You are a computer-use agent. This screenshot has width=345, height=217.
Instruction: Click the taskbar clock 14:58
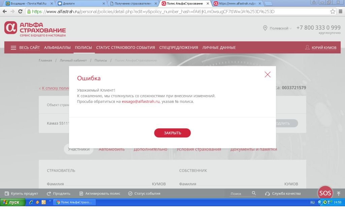click(338, 202)
